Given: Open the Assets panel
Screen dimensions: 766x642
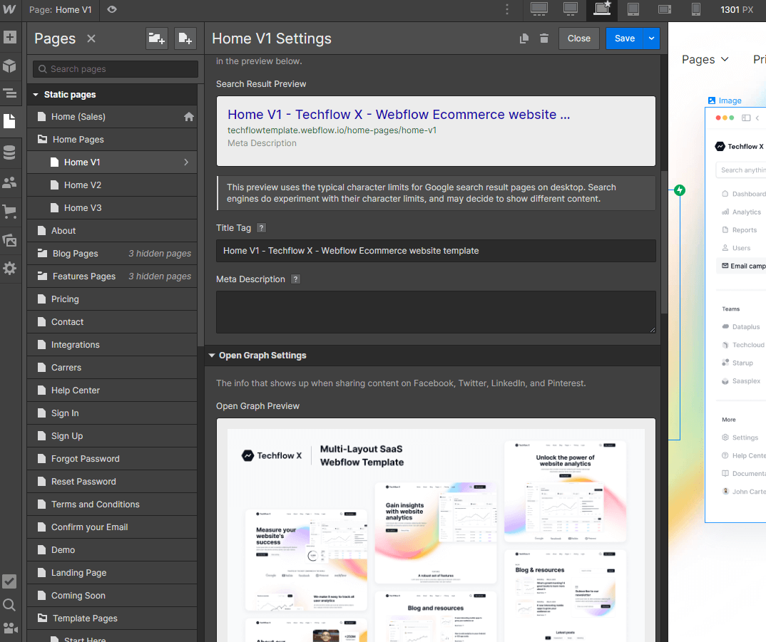Looking at the screenshot, I should pos(11,239).
